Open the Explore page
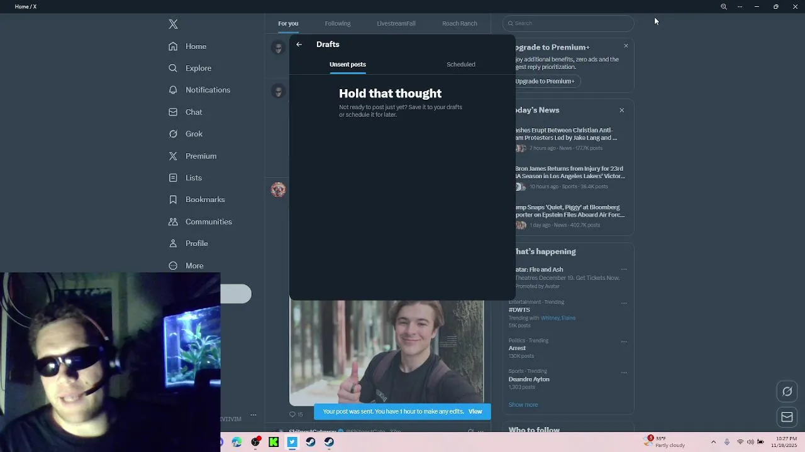The width and height of the screenshot is (805, 452). (190, 68)
